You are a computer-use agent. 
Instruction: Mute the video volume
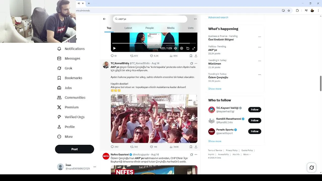click(176, 48)
